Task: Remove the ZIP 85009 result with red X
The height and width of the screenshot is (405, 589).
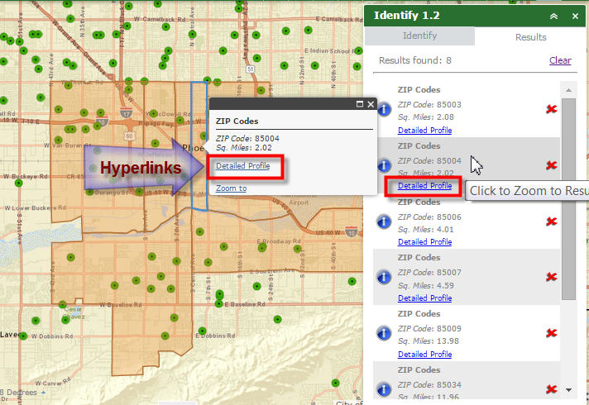Action: 552,333
